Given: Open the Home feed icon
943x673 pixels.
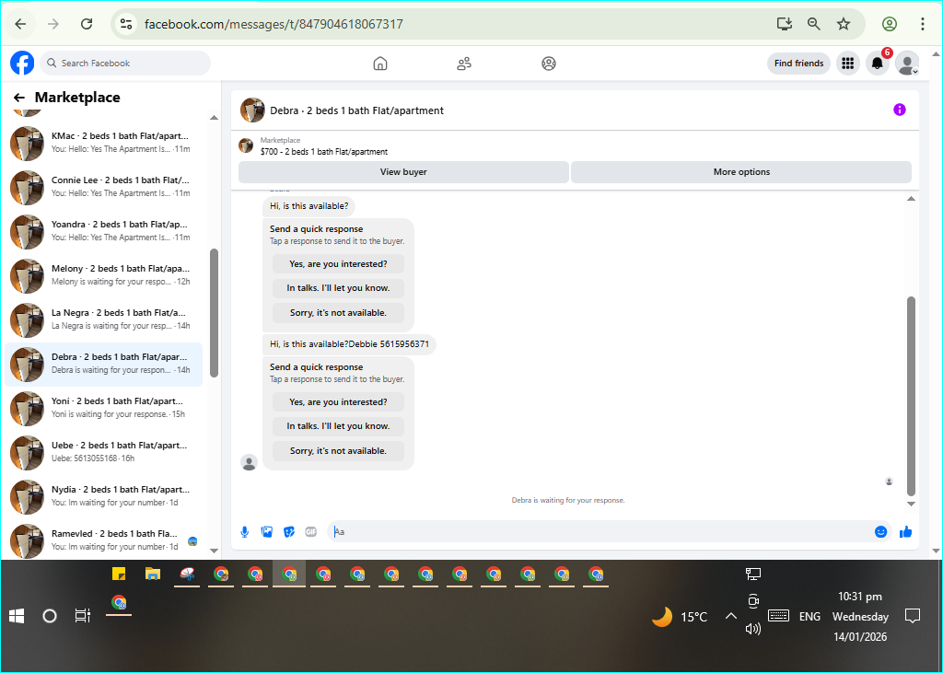Looking at the screenshot, I should click(x=380, y=64).
